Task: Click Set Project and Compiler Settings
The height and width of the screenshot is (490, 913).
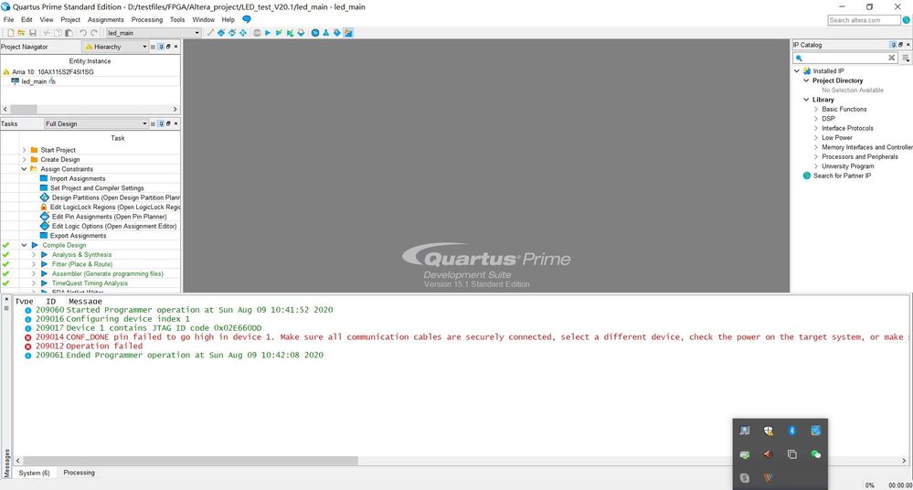Action: coord(97,188)
